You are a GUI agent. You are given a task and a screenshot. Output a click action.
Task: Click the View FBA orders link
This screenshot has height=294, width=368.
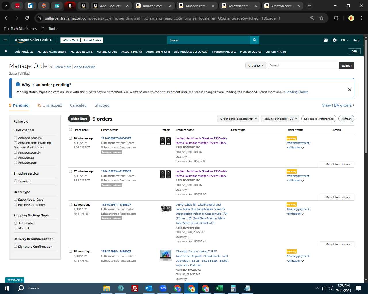pyautogui.click(x=338, y=105)
